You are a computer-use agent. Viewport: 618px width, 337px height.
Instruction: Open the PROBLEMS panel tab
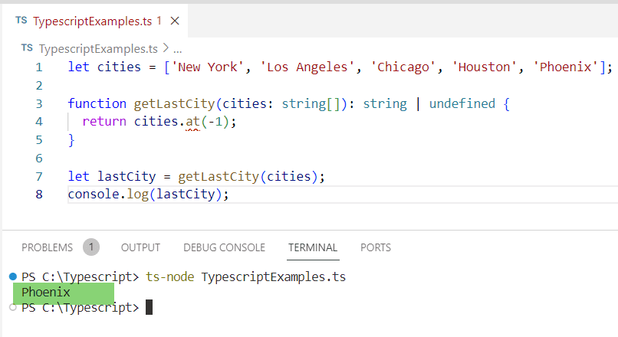[x=47, y=247]
